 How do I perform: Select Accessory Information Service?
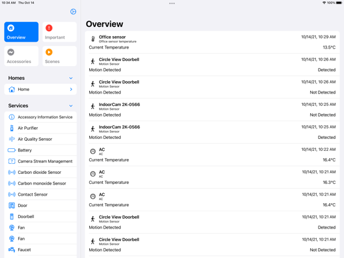(41, 117)
